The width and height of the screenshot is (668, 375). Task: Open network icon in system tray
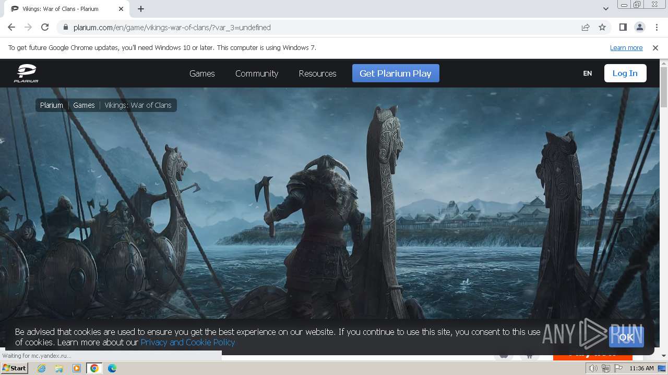606,368
